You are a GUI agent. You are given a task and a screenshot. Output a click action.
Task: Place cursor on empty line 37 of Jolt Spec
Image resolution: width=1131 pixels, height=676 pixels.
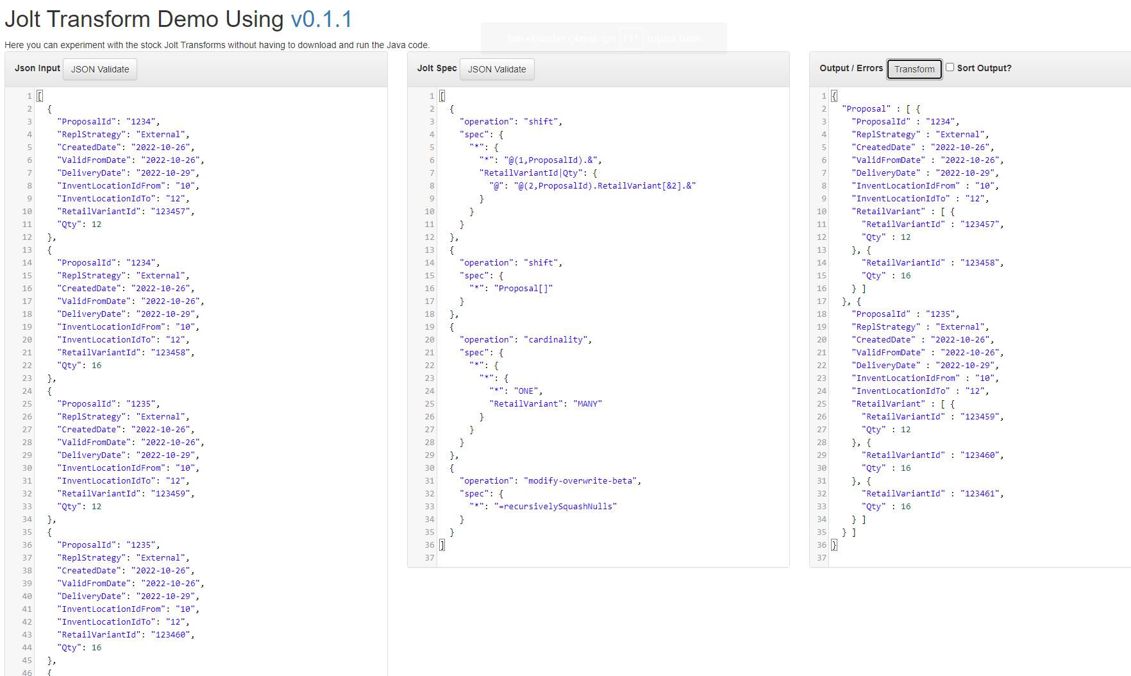[x=612, y=558]
